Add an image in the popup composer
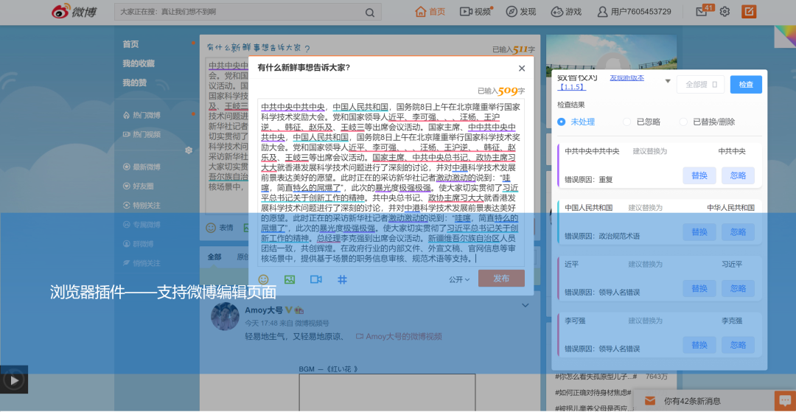 [290, 279]
